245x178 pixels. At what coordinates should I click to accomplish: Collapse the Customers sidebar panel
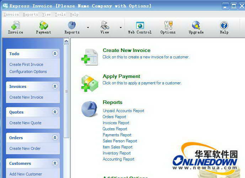coord(55,163)
